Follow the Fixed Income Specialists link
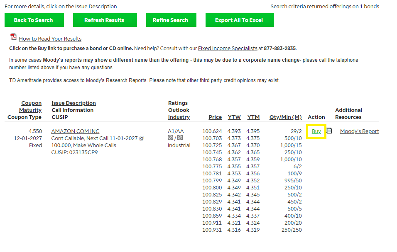 (x=228, y=48)
